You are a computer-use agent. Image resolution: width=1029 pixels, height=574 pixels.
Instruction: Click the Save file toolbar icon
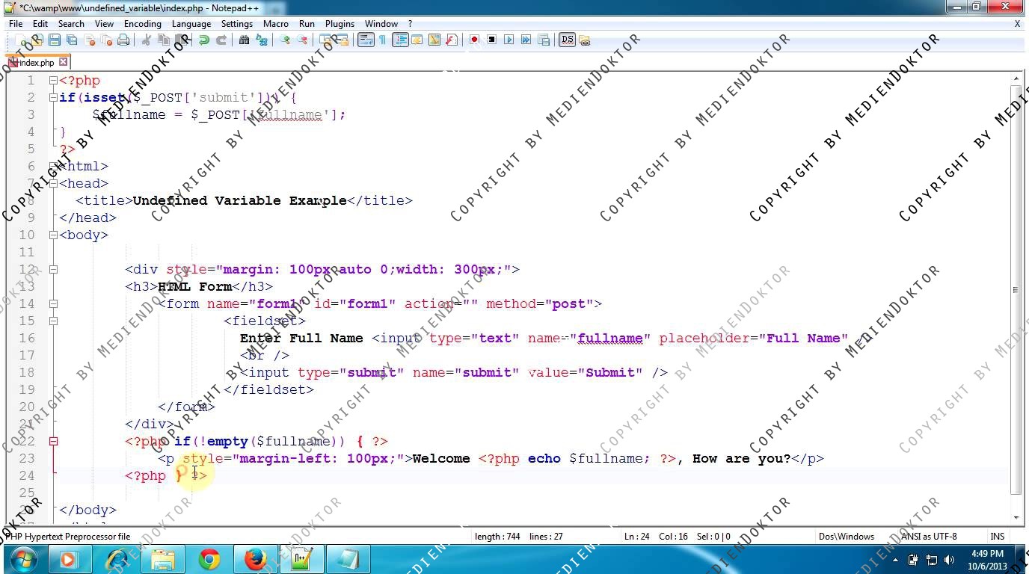[54, 40]
